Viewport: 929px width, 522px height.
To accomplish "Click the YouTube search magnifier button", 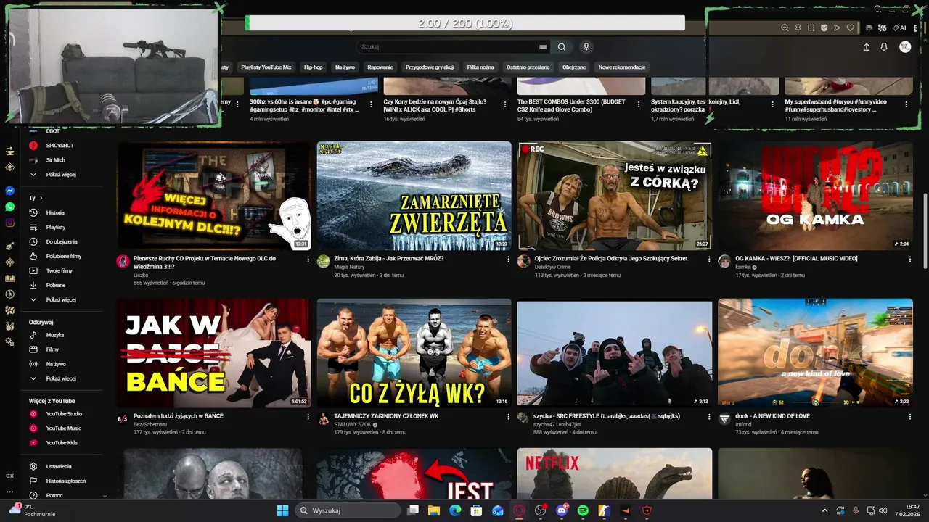I will point(562,47).
